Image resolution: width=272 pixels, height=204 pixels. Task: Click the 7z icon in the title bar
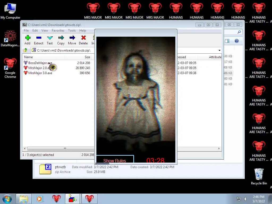tap(25, 25)
